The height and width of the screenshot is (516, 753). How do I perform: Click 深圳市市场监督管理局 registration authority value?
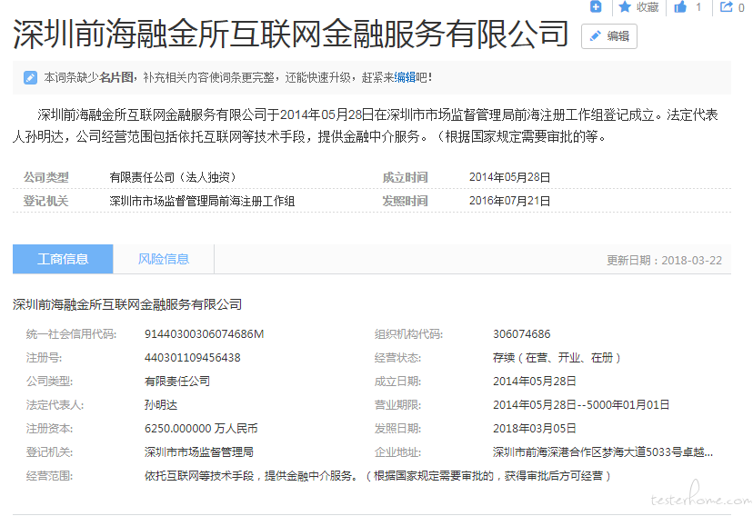(x=199, y=451)
